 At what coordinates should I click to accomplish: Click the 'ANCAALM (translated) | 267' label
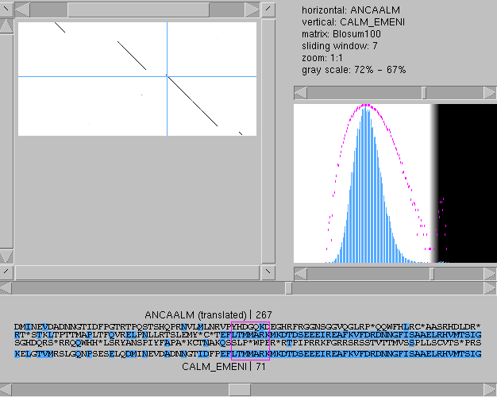[208, 315]
